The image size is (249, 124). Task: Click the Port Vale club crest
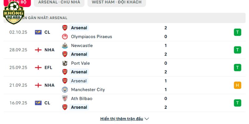(x=65, y=63)
